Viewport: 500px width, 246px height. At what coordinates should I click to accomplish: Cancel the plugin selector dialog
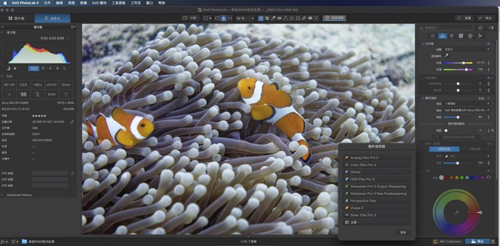coord(403,232)
